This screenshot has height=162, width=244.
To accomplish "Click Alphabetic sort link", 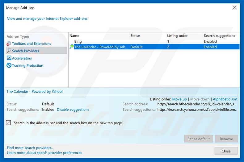I will pyautogui.click(x=225, y=99).
